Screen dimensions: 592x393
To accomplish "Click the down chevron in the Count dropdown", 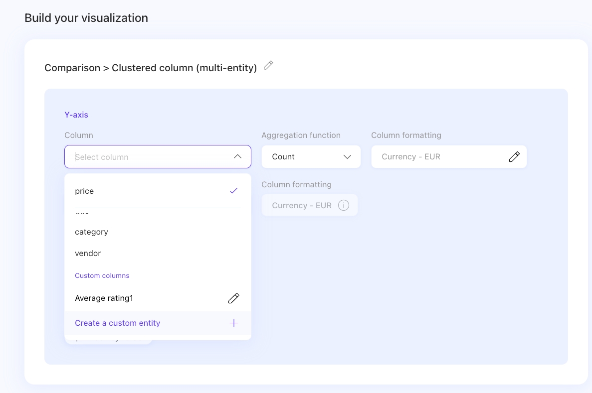I will pos(348,157).
